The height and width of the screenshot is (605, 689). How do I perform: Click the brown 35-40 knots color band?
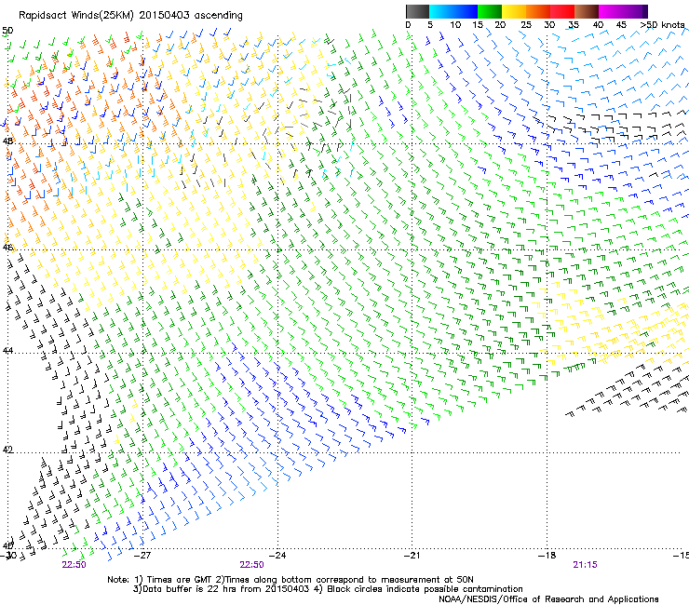pos(587,11)
